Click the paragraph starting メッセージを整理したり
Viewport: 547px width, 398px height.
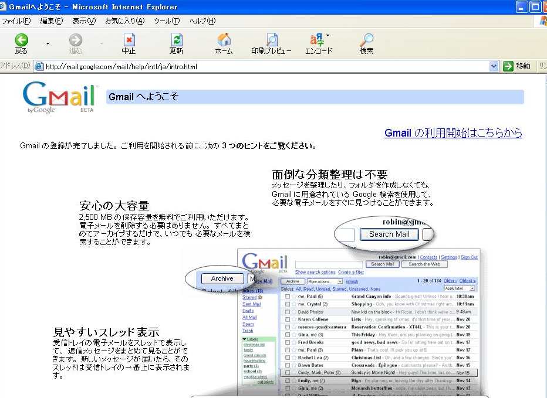(x=353, y=194)
